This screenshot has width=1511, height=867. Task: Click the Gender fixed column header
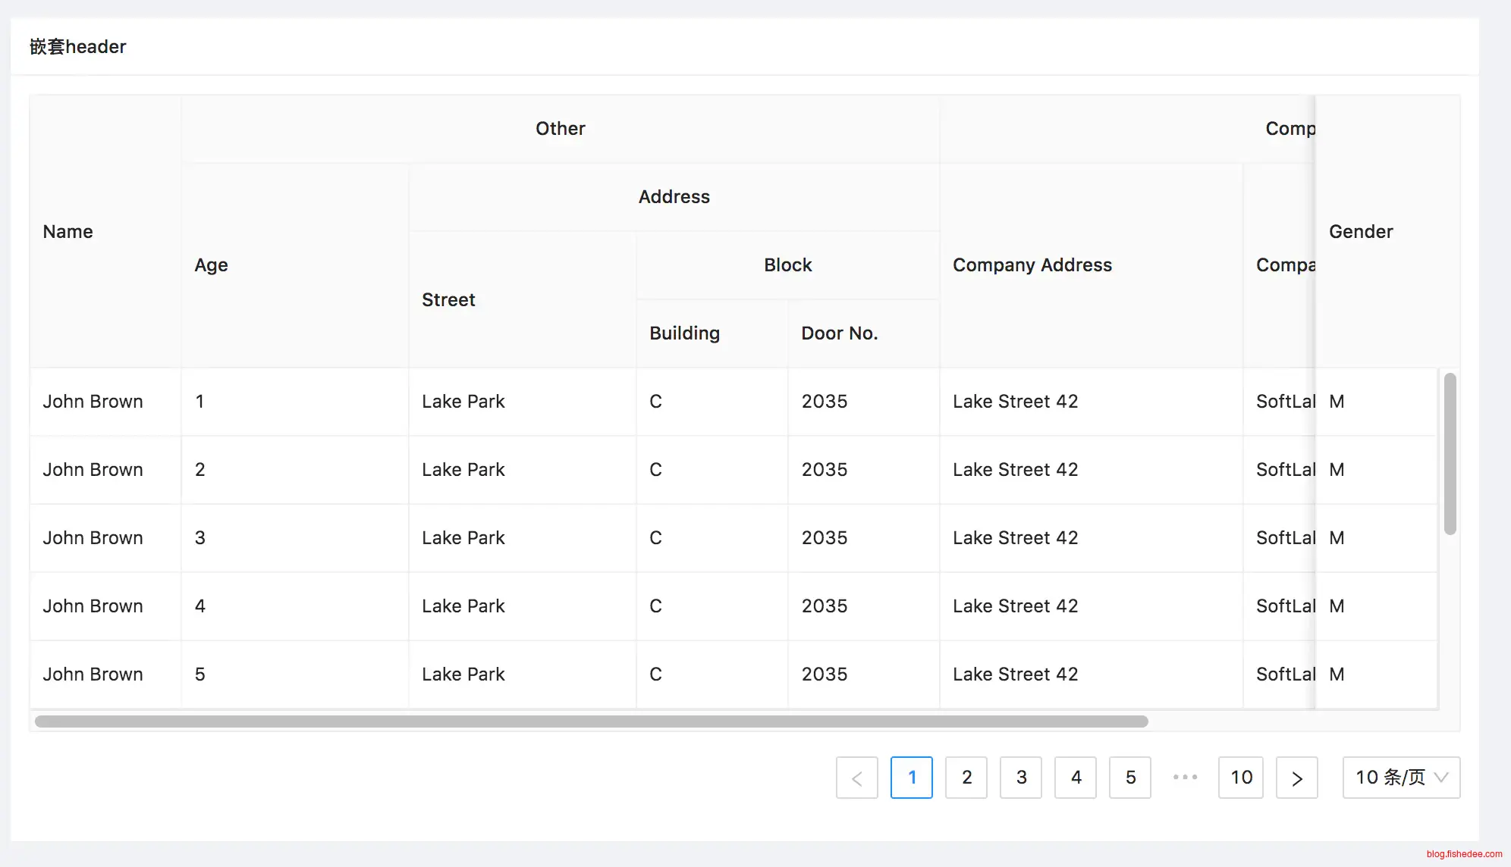[x=1361, y=232]
